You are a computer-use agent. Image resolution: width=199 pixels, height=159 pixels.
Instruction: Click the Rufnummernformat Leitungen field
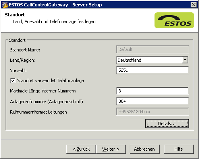[x=153, y=112]
